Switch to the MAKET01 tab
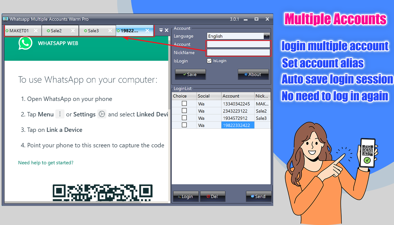This screenshot has height=225, width=394. pyautogui.click(x=23, y=31)
